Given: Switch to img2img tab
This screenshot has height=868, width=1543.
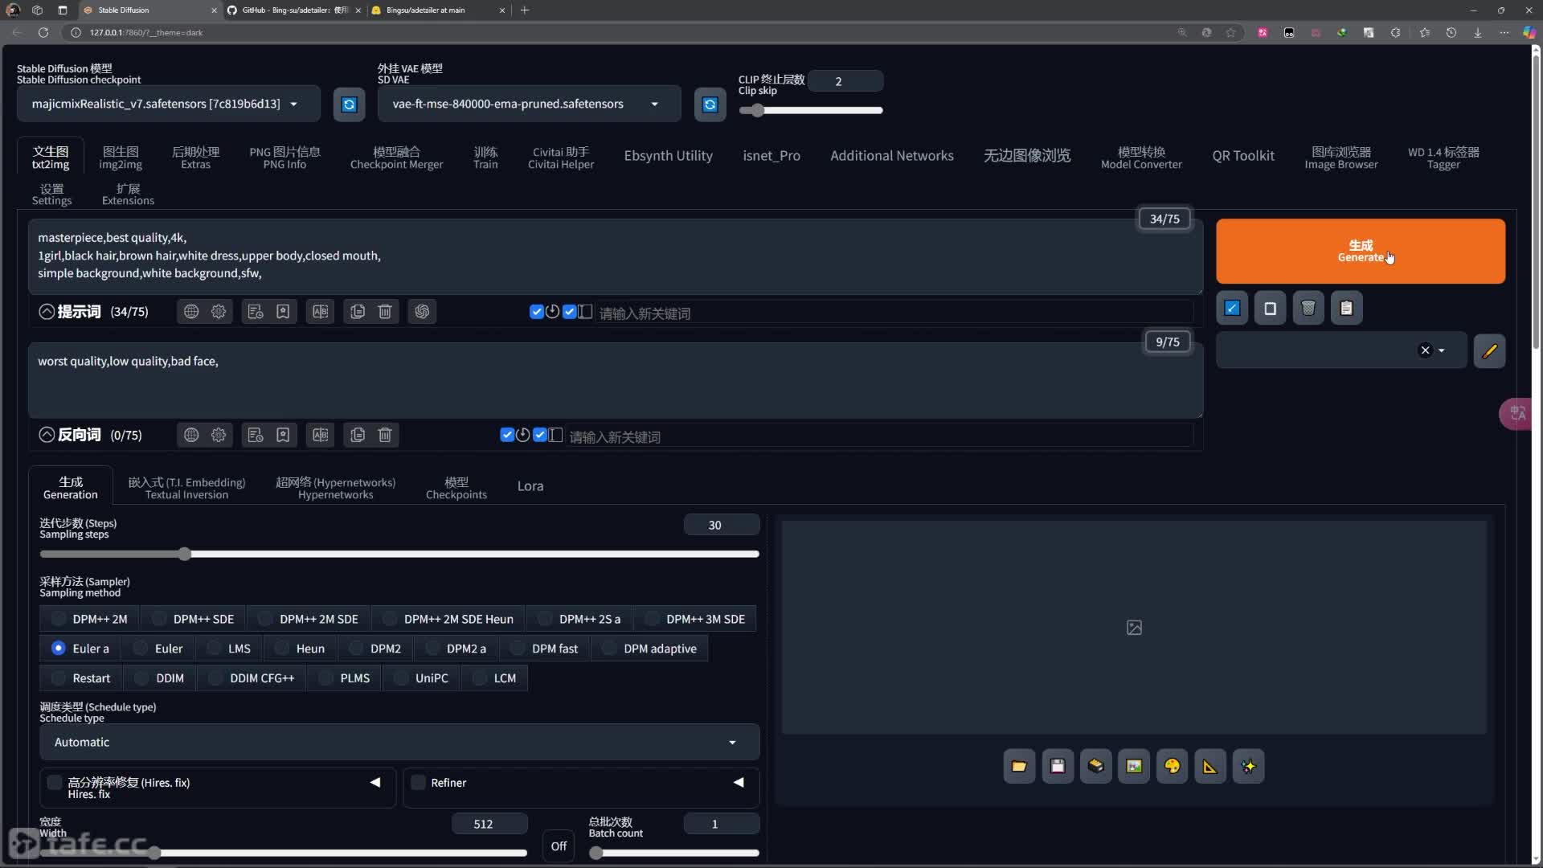Looking at the screenshot, I should pyautogui.click(x=121, y=158).
